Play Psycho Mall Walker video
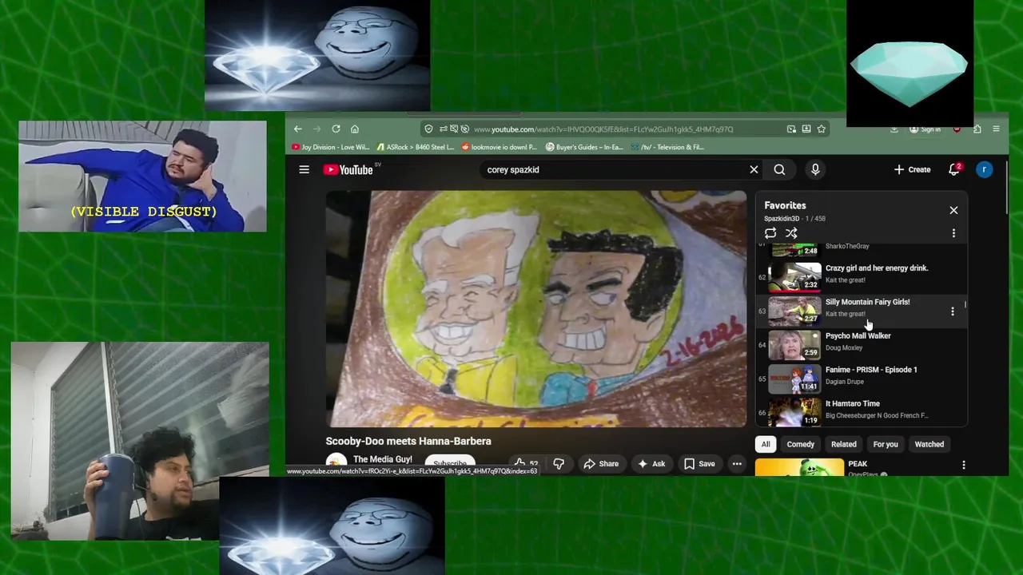1023x575 pixels. click(x=858, y=335)
